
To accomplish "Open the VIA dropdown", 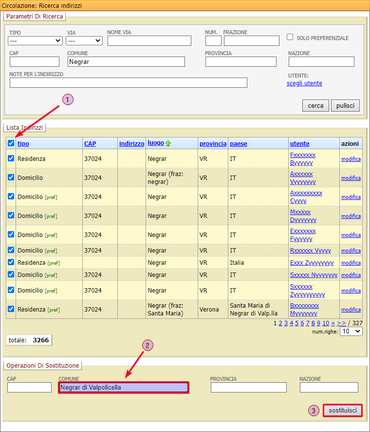I will pyautogui.click(x=85, y=41).
